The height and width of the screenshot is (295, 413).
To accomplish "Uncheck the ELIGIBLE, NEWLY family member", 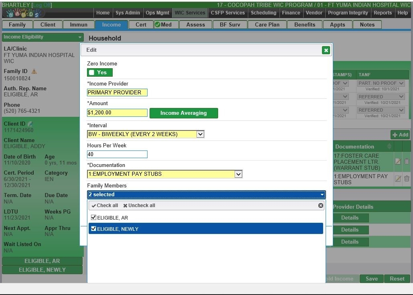I will (x=93, y=229).
